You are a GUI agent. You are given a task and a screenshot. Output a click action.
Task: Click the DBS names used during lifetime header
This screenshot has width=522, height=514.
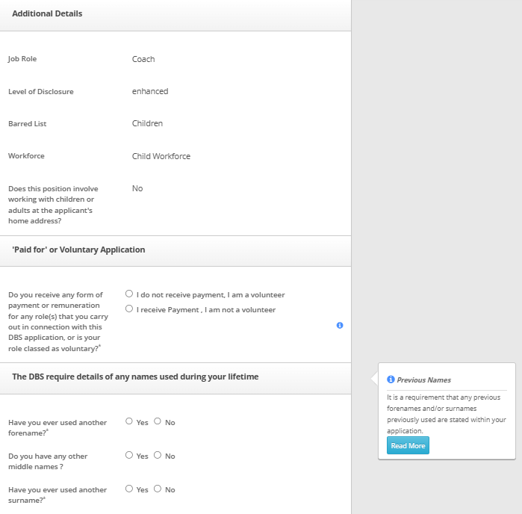[x=135, y=377]
